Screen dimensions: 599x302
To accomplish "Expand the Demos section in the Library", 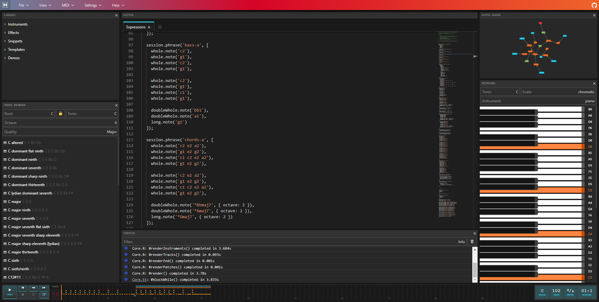I will pos(14,58).
